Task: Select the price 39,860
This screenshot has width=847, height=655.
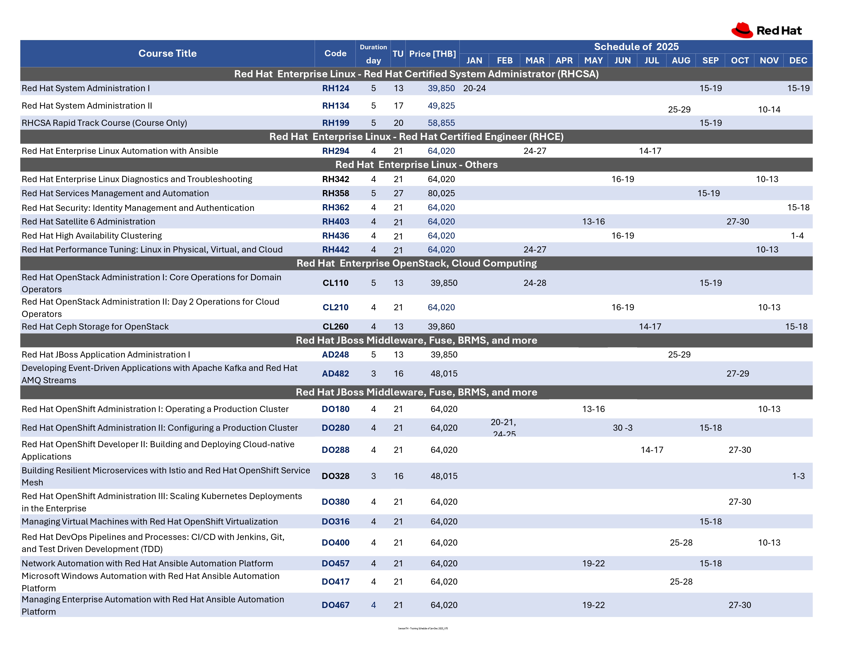Action: pyautogui.click(x=441, y=327)
